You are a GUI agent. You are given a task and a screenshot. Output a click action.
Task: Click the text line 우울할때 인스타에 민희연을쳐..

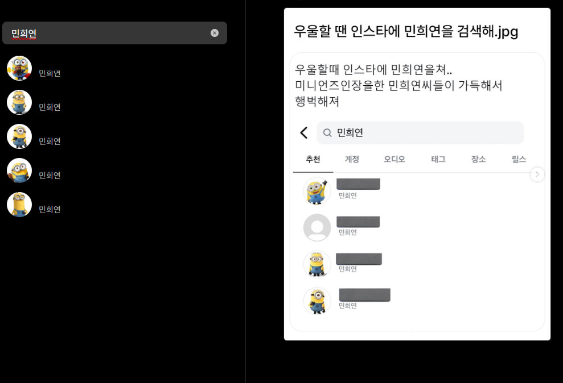pyautogui.click(x=373, y=69)
